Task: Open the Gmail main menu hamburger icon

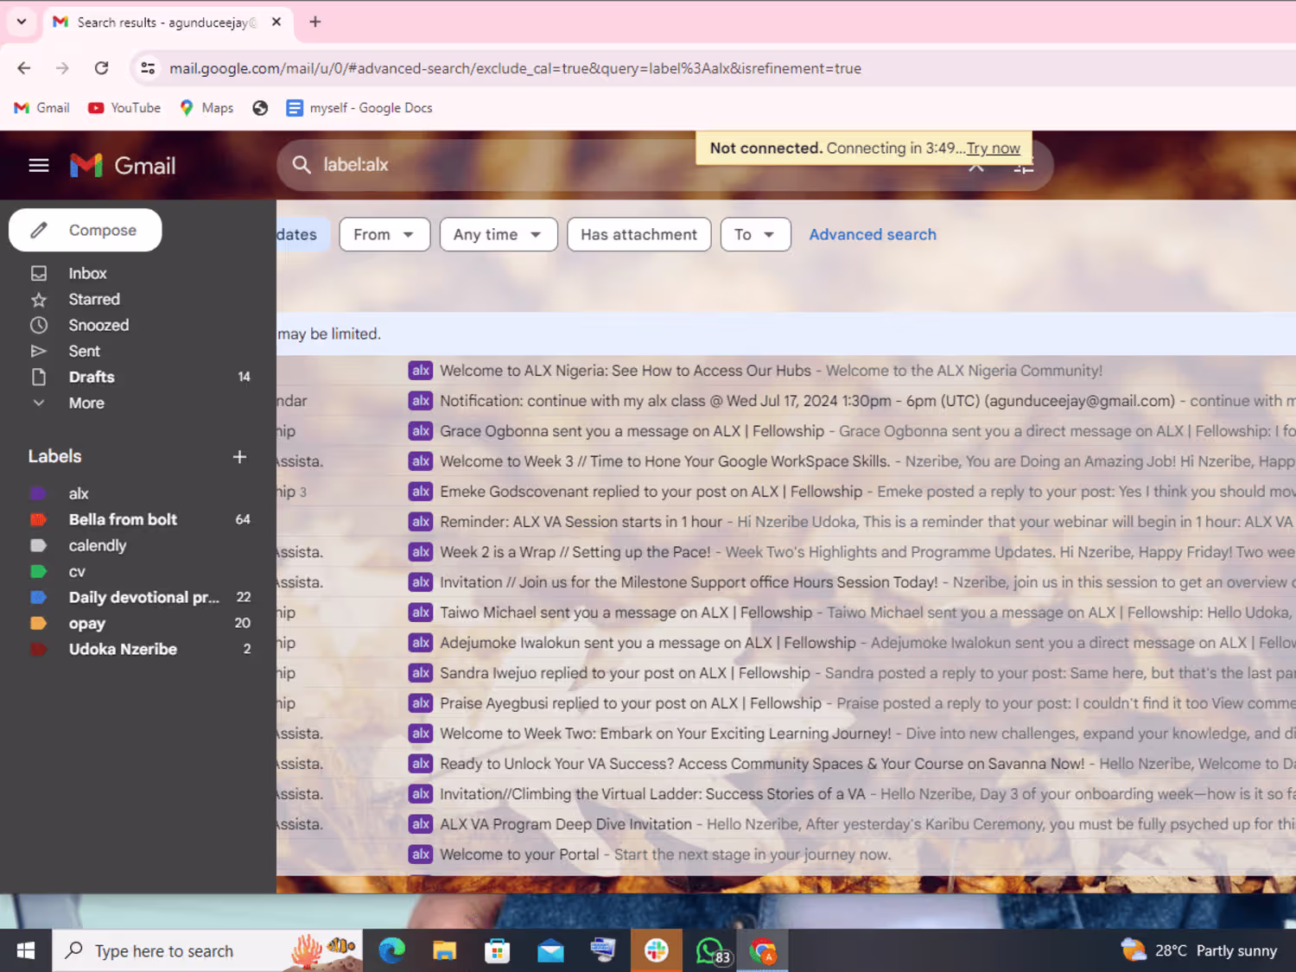Action: 39,165
